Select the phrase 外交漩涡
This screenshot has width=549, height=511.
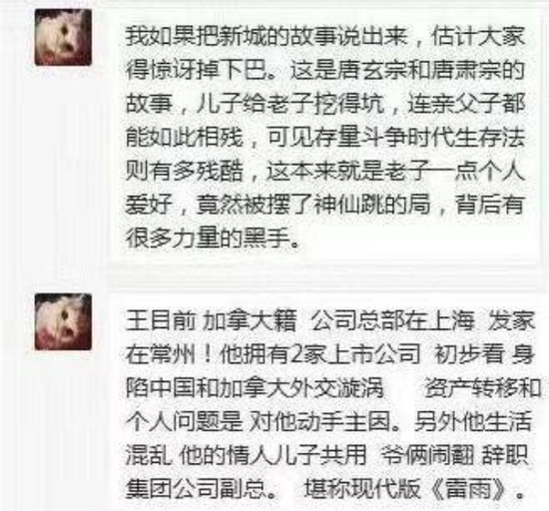(337, 388)
